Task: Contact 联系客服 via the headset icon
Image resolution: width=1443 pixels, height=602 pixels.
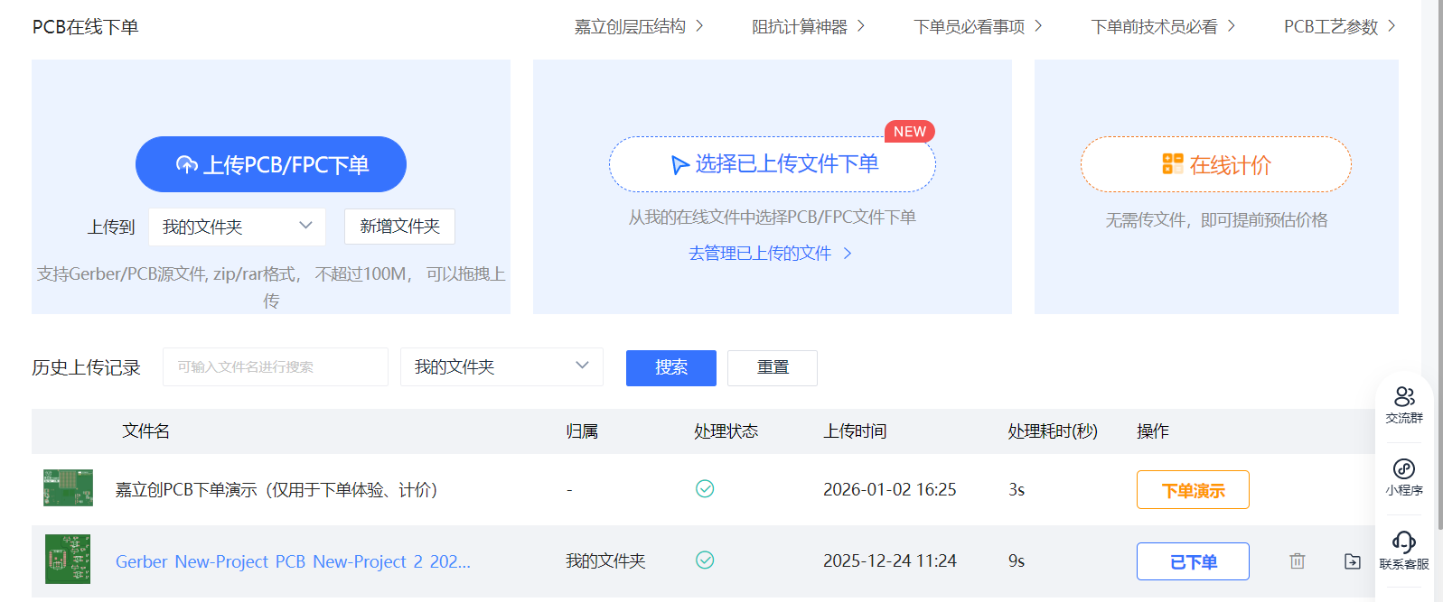Action: tap(1404, 551)
